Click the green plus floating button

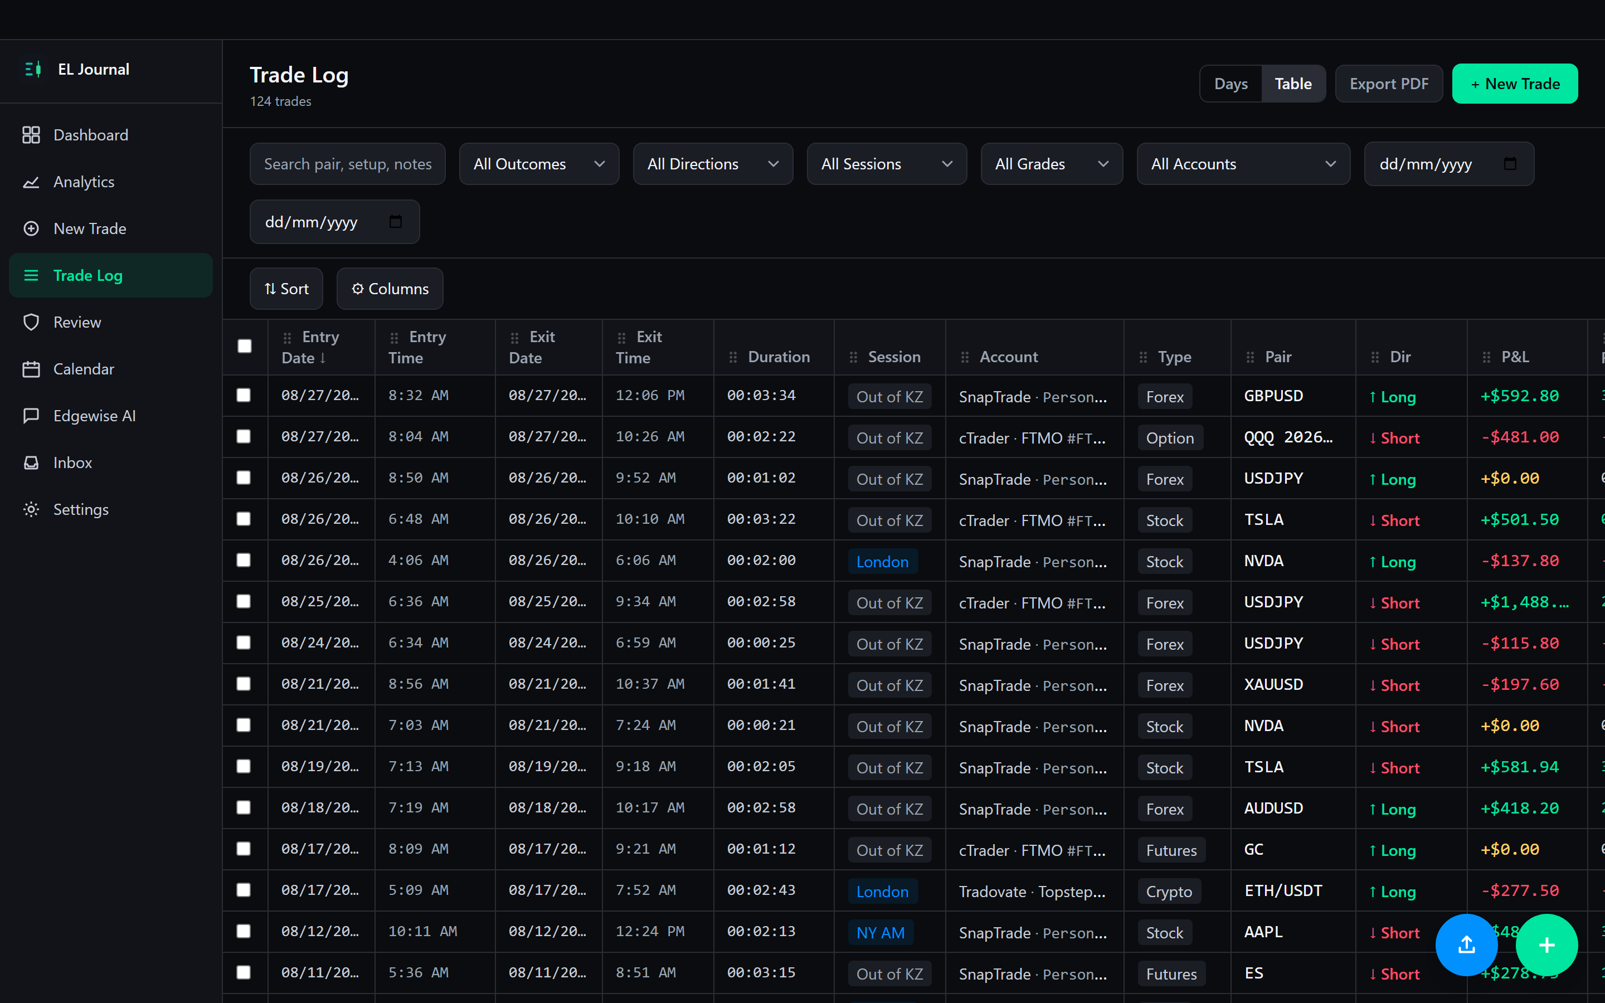1546,944
